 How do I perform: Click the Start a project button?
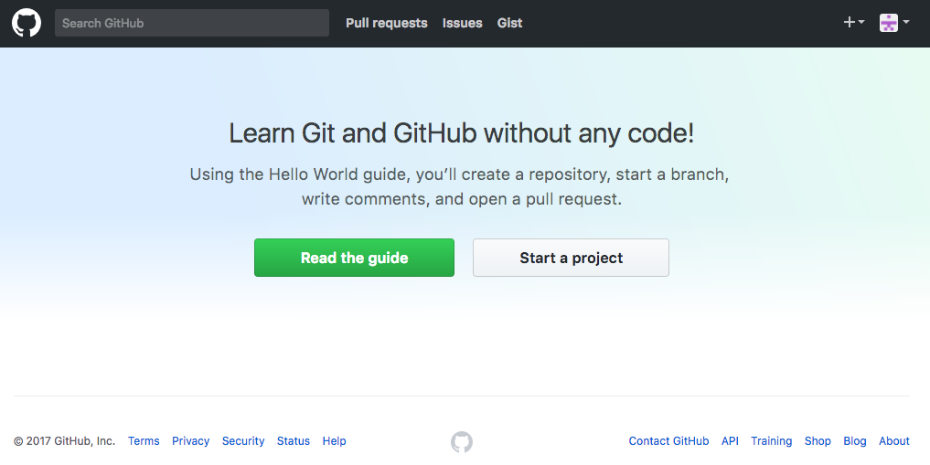[x=571, y=258]
